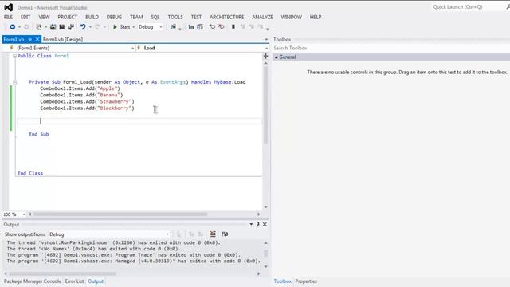Open the ANALYZE menu
Viewport: 510px width, 287px height.
point(262,17)
